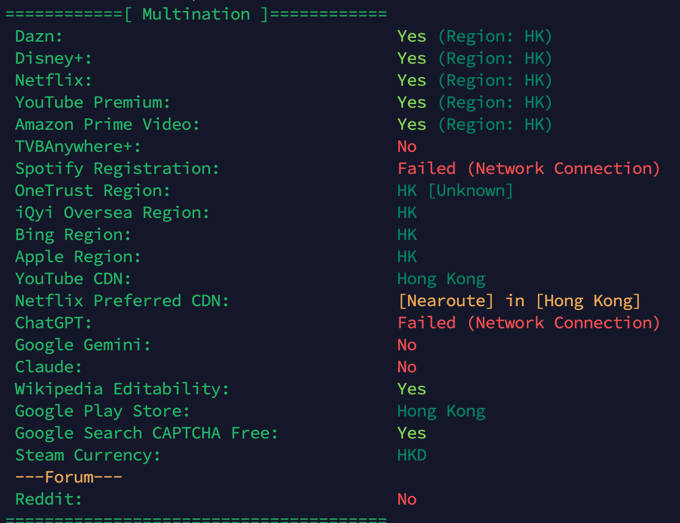Click the iQyi Oversea Region label
Image resolution: width=680 pixels, height=523 pixels.
pyautogui.click(x=112, y=213)
